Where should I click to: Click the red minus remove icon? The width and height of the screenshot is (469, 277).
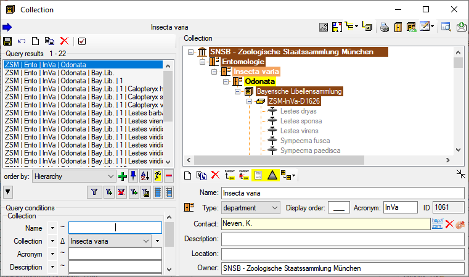click(169, 176)
